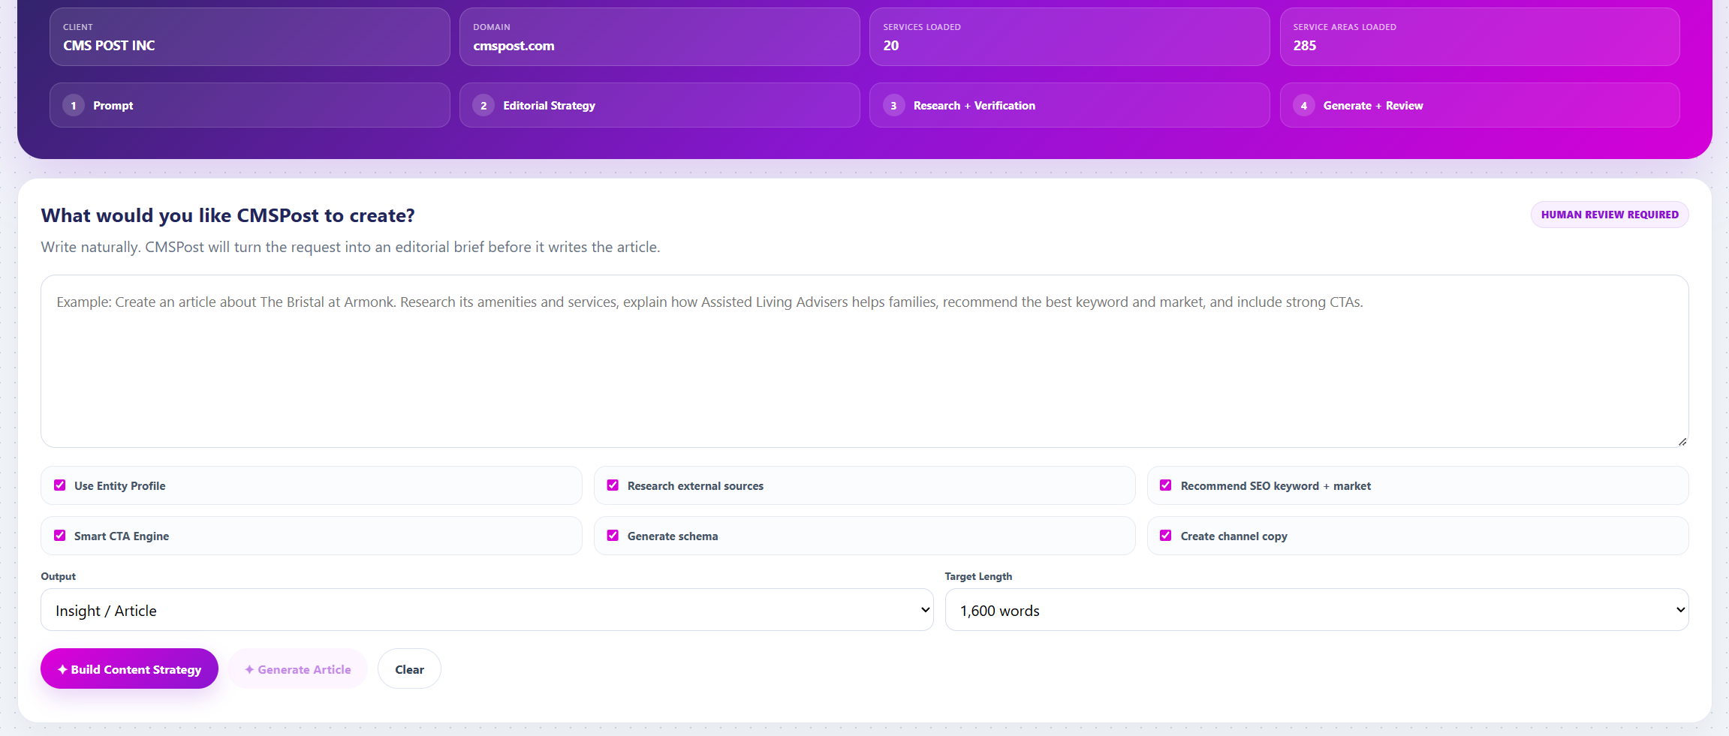Click the Output field label
Viewport: 1729px width, 736px height.
pyautogui.click(x=58, y=576)
